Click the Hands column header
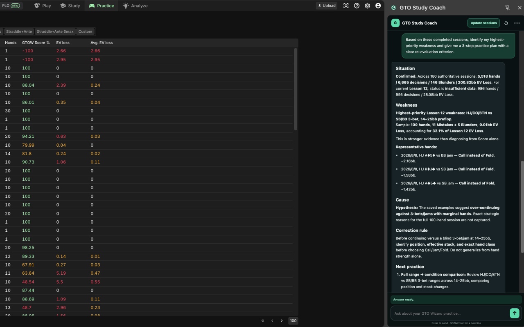This screenshot has height=327, width=524. [11, 43]
